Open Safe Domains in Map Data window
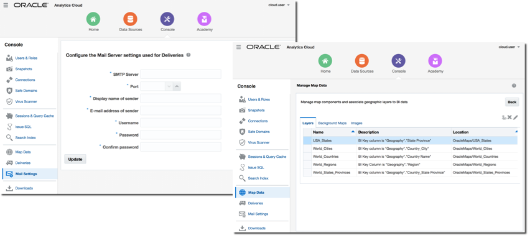 pyautogui.click(x=259, y=132)
